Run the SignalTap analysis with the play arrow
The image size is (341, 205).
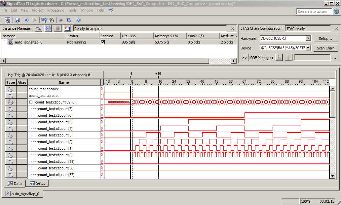(61, 20)
